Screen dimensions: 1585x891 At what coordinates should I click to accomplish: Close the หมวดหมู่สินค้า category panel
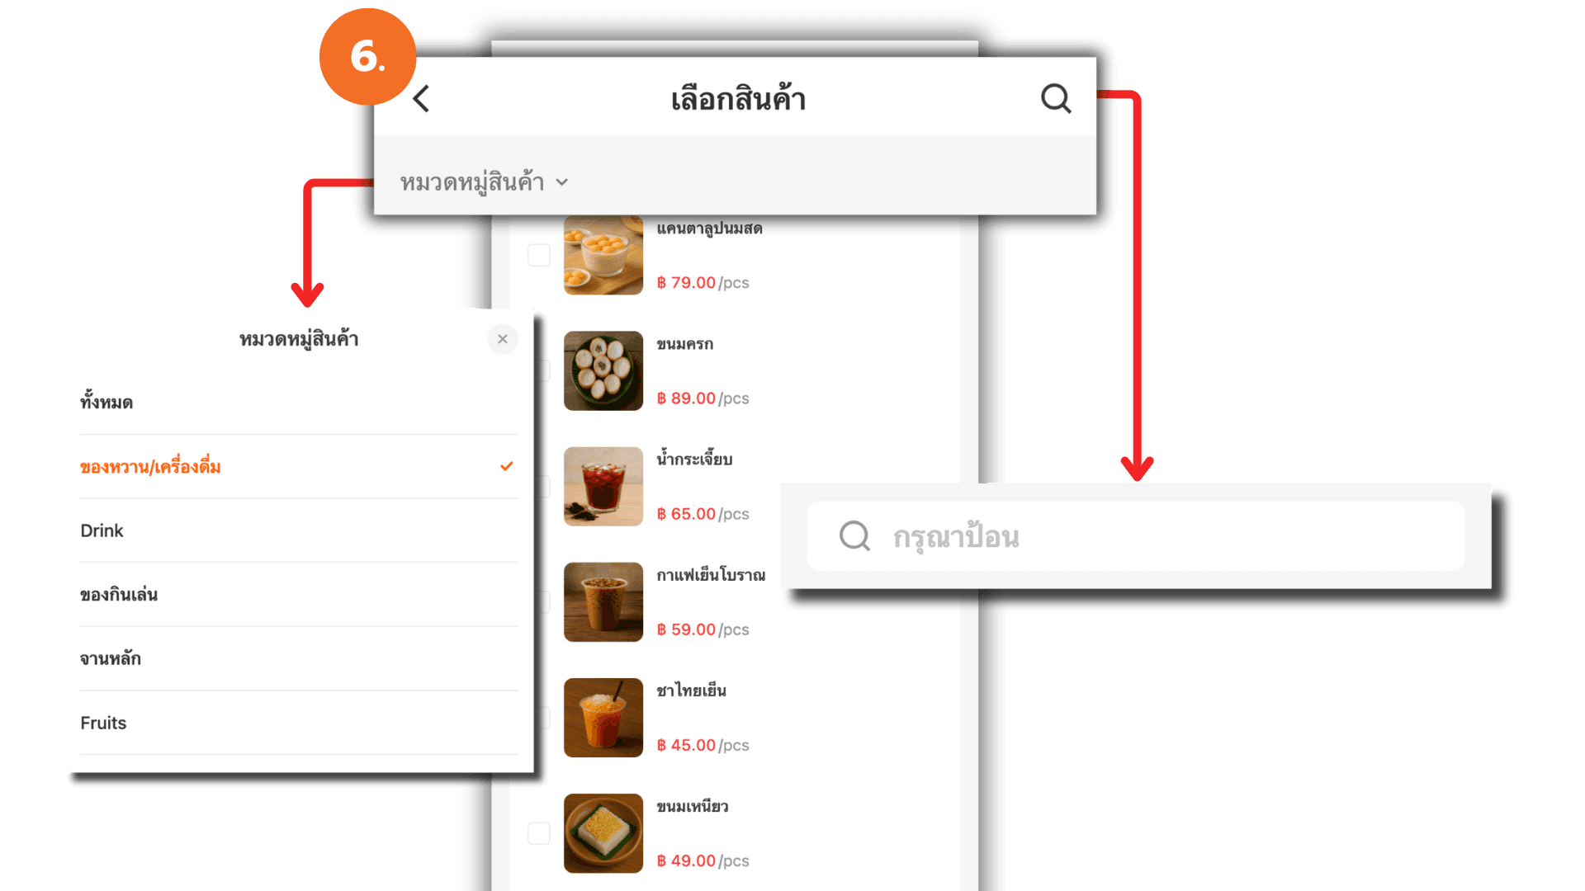tap(503, 339)
